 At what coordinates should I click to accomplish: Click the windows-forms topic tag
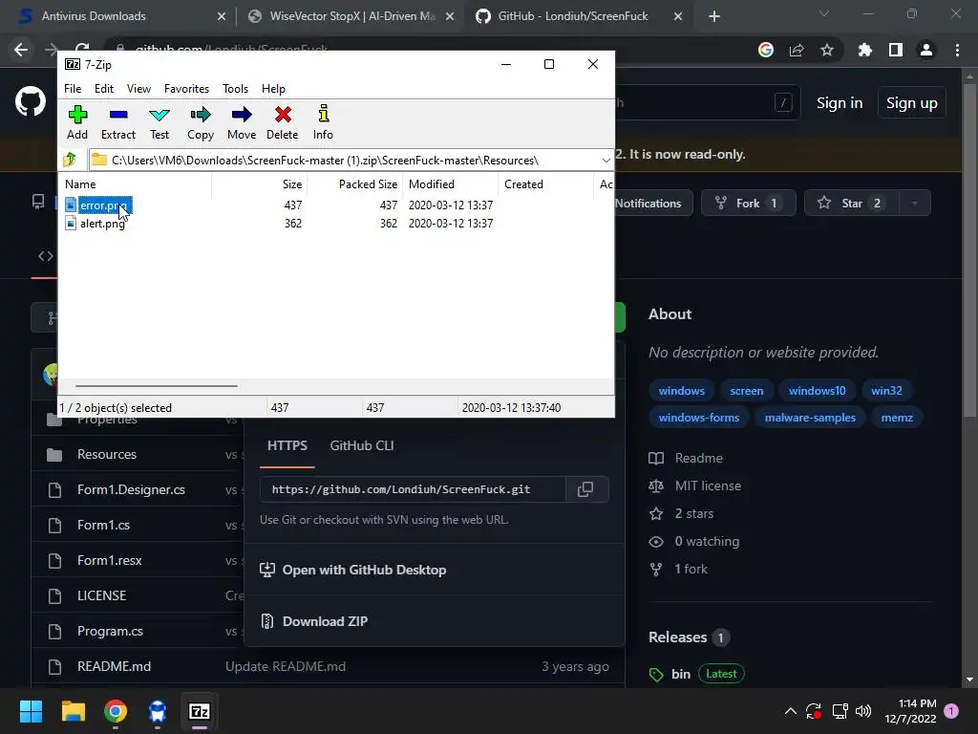(x=698, y=418)
